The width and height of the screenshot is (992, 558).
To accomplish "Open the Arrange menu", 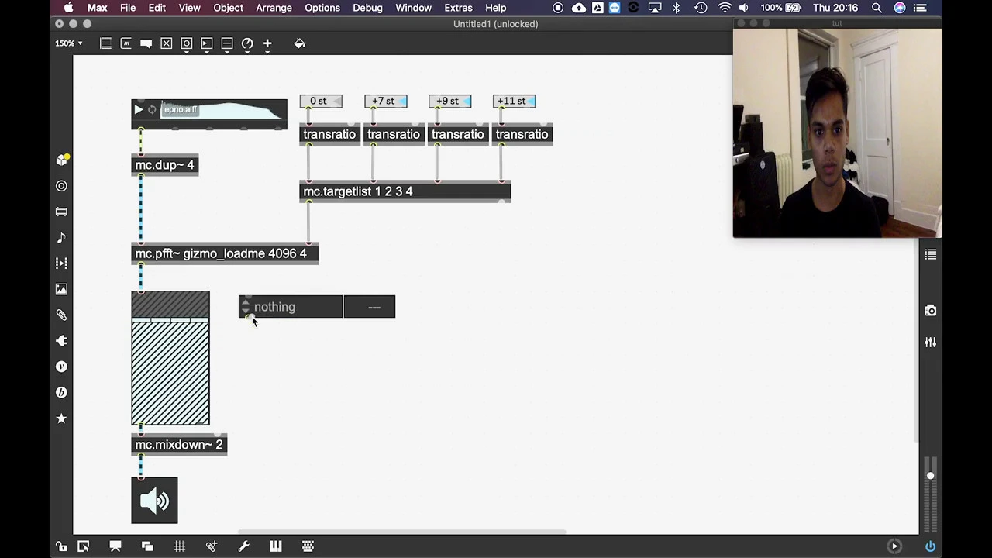I will tap(274, 8).
